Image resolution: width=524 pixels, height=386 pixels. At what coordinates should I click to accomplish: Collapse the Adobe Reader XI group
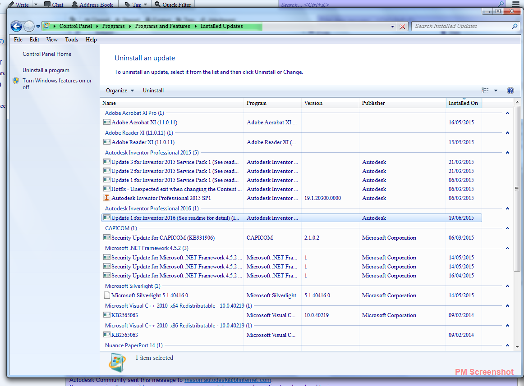tap(507, 132)
